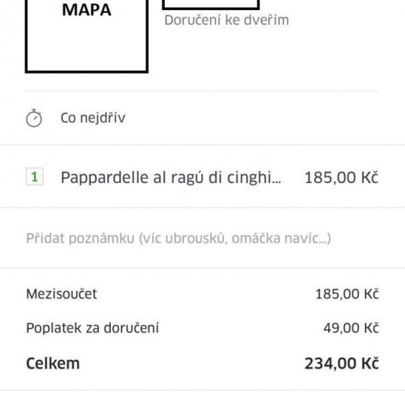The height and width of the screenshot is (405, 405).
Task: Click the Poplatek za doručení label
Action: tap(92, 328)
